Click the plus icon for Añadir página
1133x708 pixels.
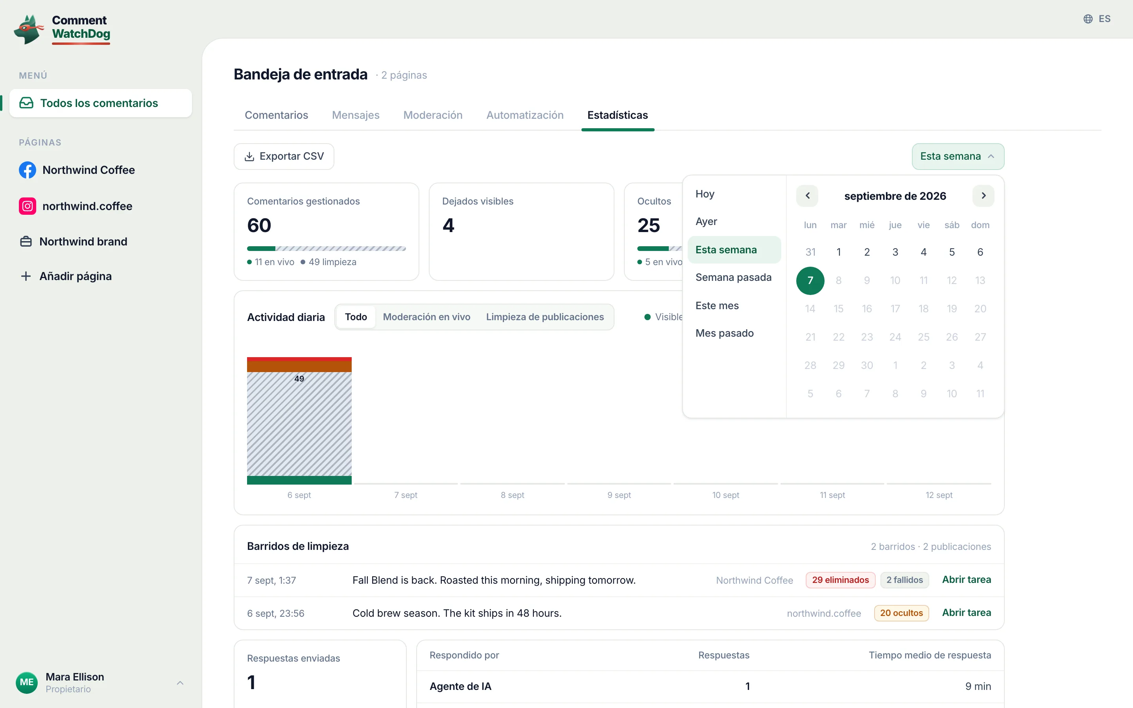pyautogui.click(x=26, y=276)
